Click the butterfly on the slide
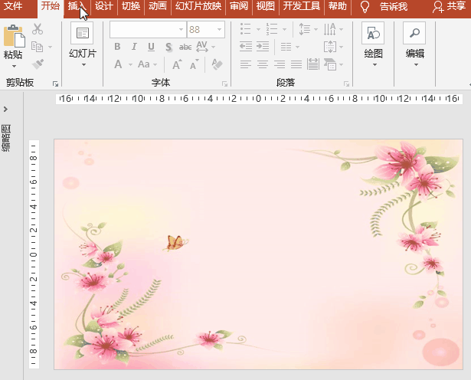 [175, 243]
